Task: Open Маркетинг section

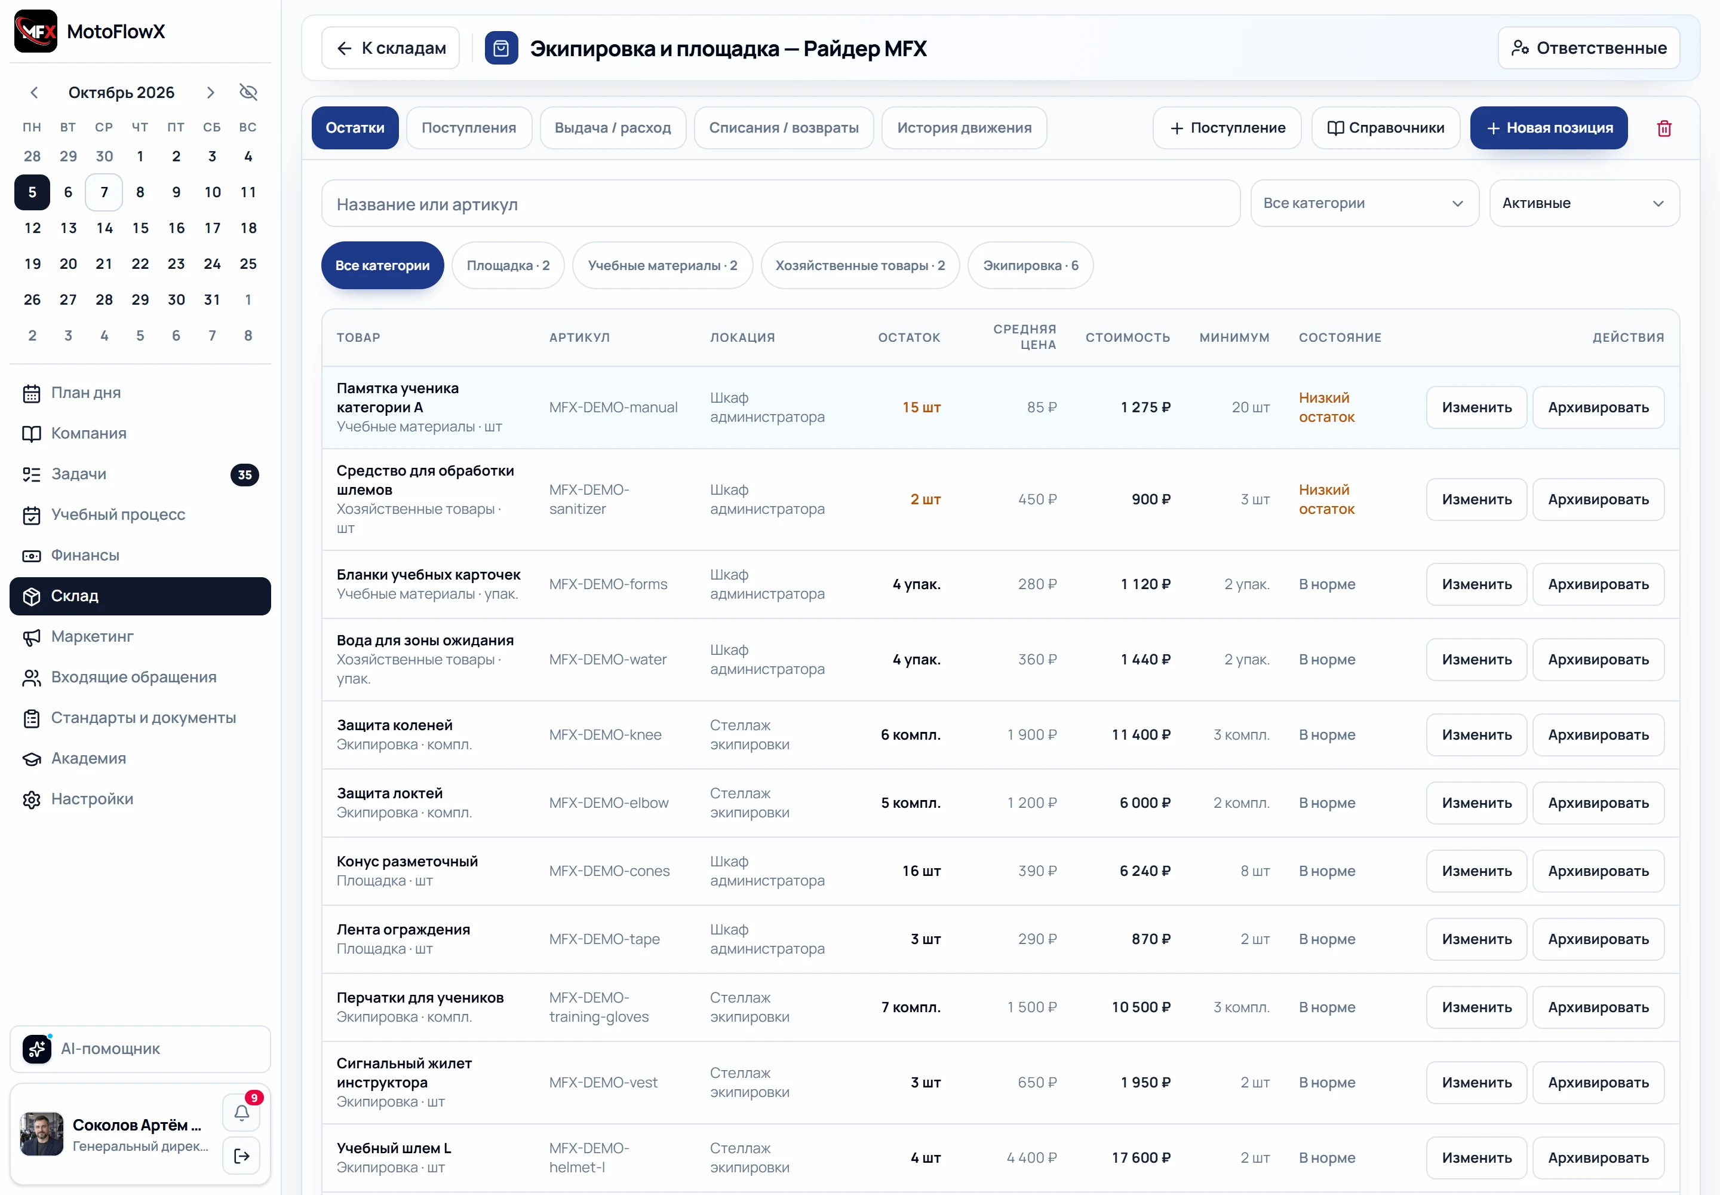Action: [x=140, y=636]
